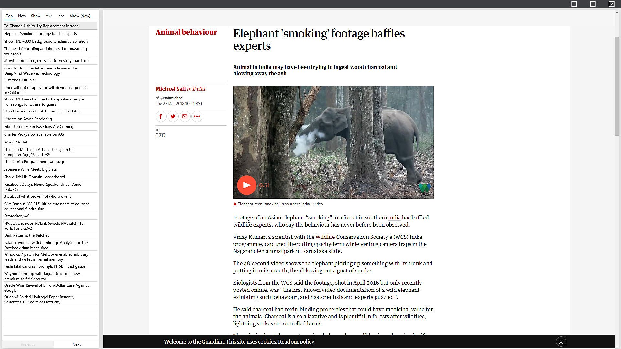Open the Animal behaviour section link
The height and width of the screenshot is (349, 621).
[186, 32]
